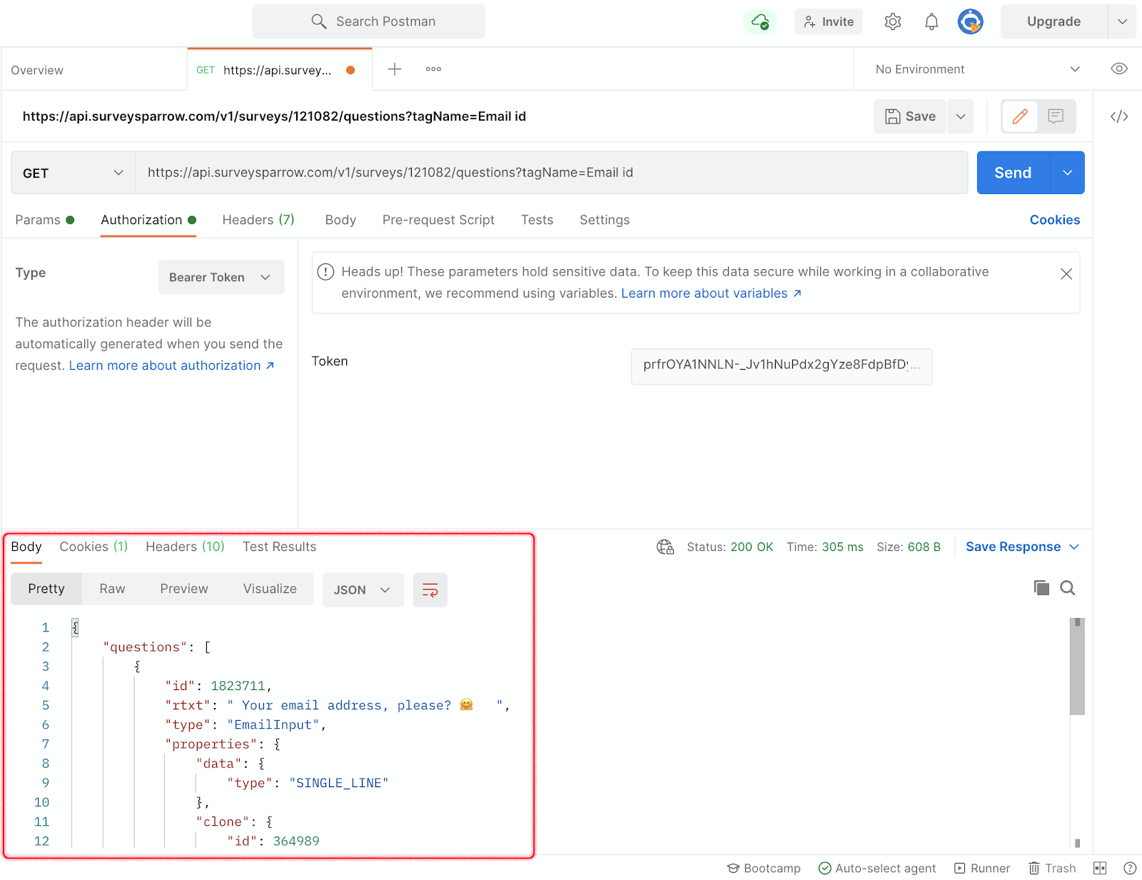1142x880 pixels.
Task: Open the Settings request tab
Action: pos(605,220)
